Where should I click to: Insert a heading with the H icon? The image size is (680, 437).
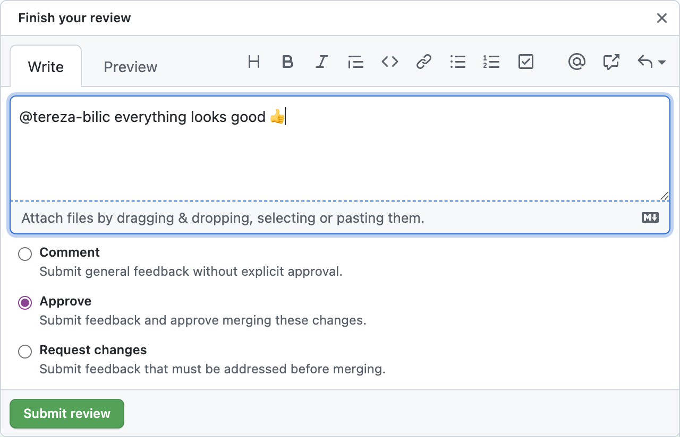tap(254, 62)
